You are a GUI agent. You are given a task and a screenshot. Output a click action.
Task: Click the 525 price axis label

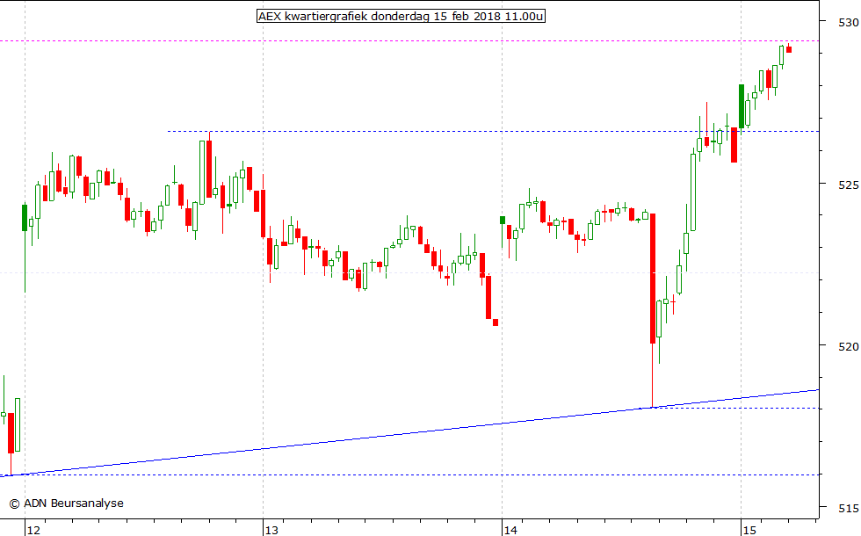tap(849, 185)
